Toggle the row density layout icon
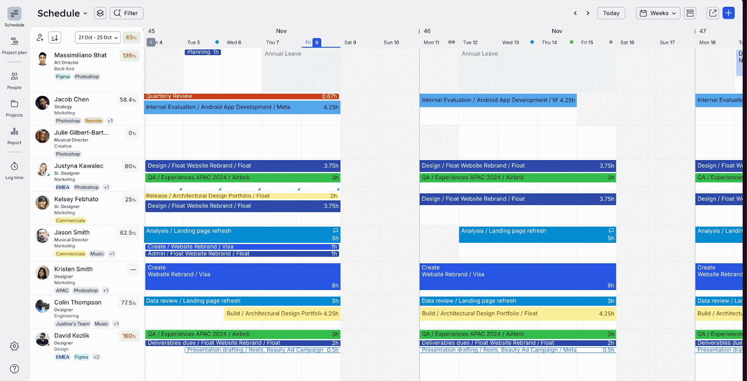Screen dimensions: 747x381 tap(690, 13)
